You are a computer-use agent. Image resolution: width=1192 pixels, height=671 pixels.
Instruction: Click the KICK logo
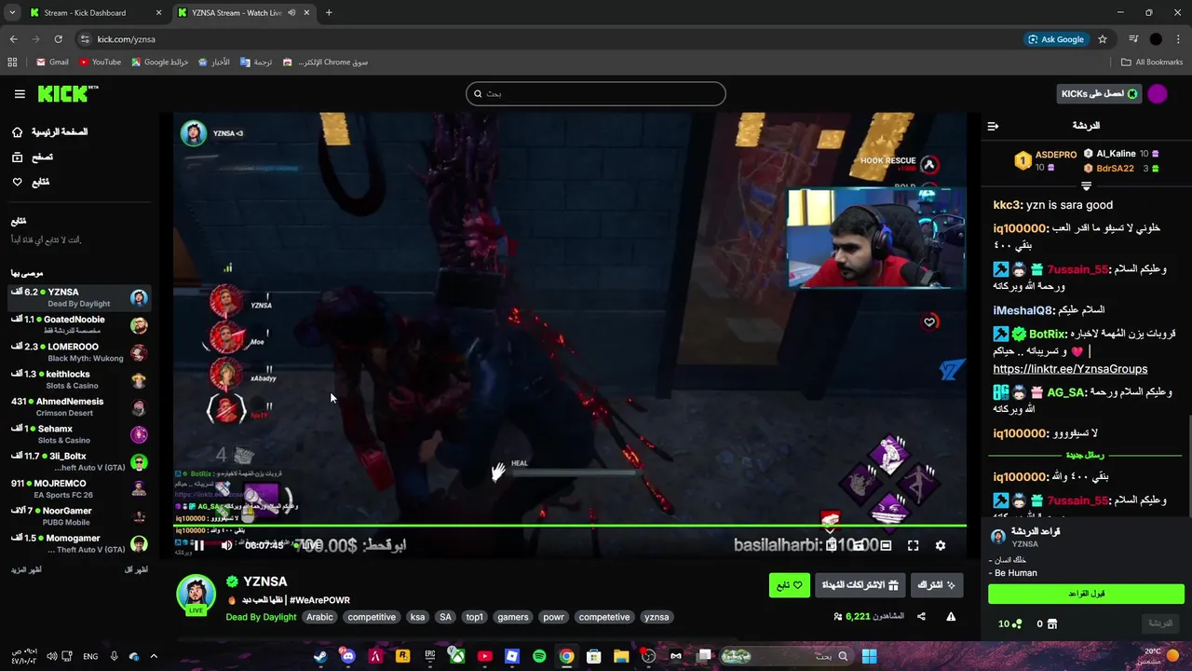[68, 94]
